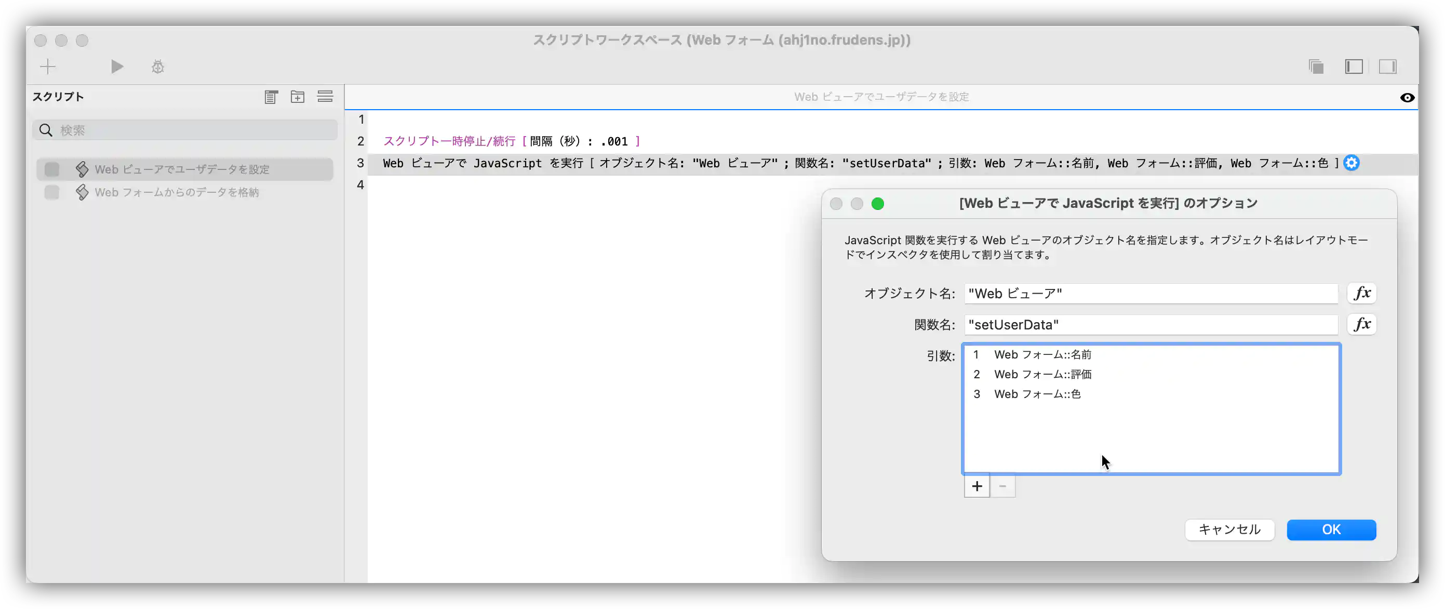Click the plus icon to create new script
This screenshot has width=1445, height=609.
coord(48,67)
